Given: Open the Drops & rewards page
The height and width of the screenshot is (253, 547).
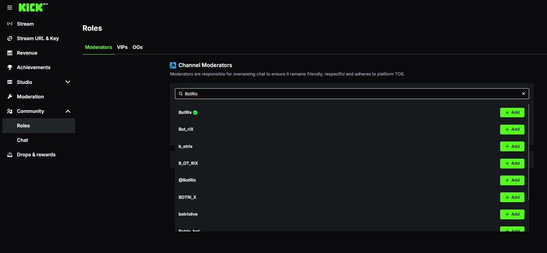Looking at the screenshot, I should (x=39, y=155).
